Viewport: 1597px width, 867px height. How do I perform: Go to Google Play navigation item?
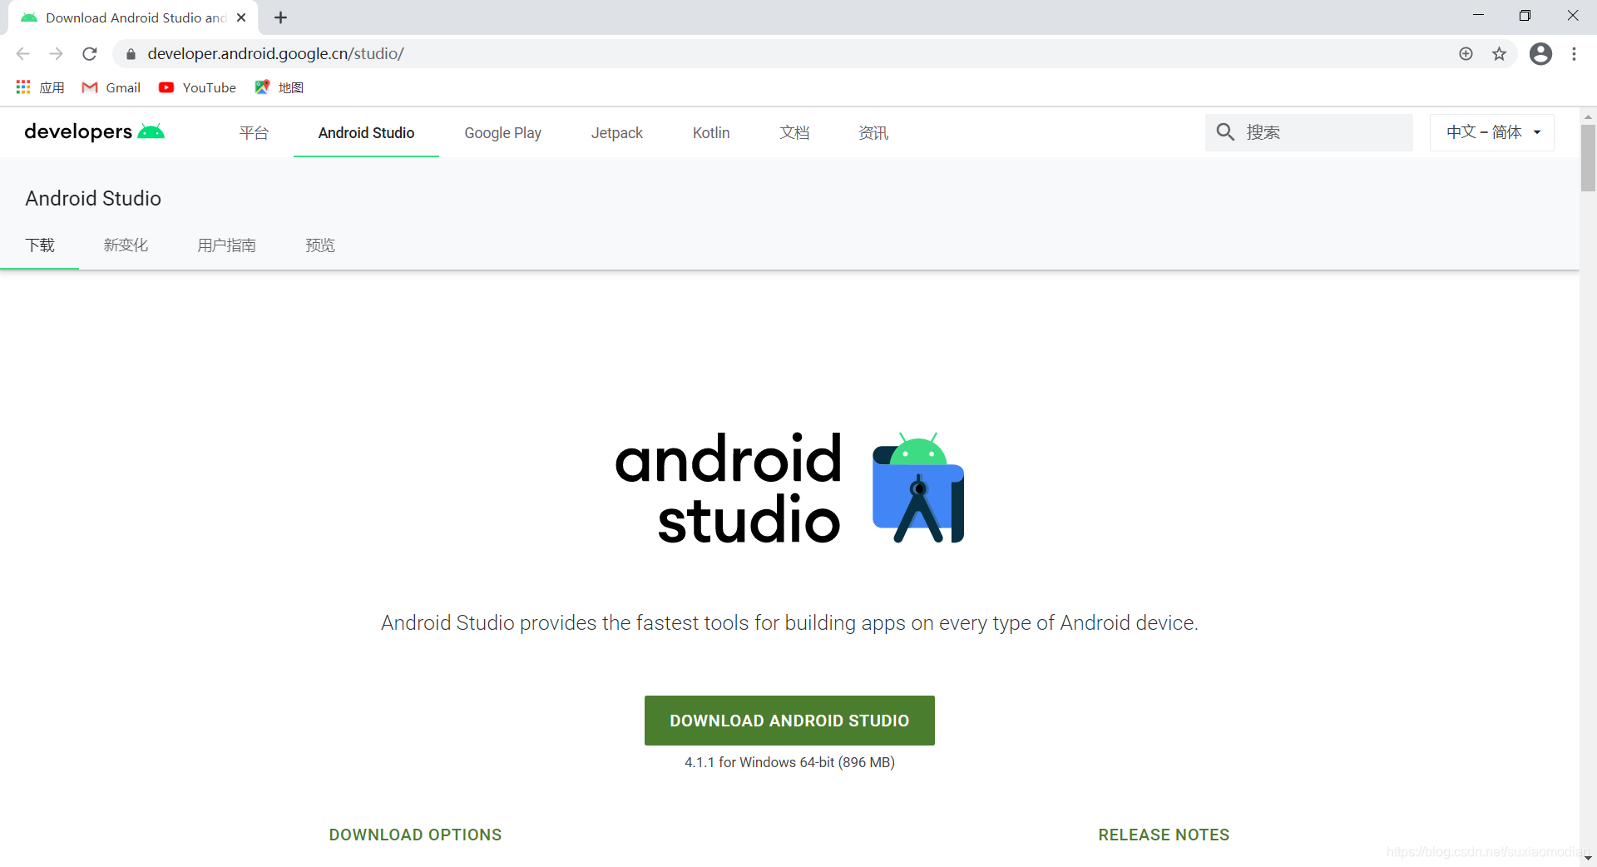point(502,133)
